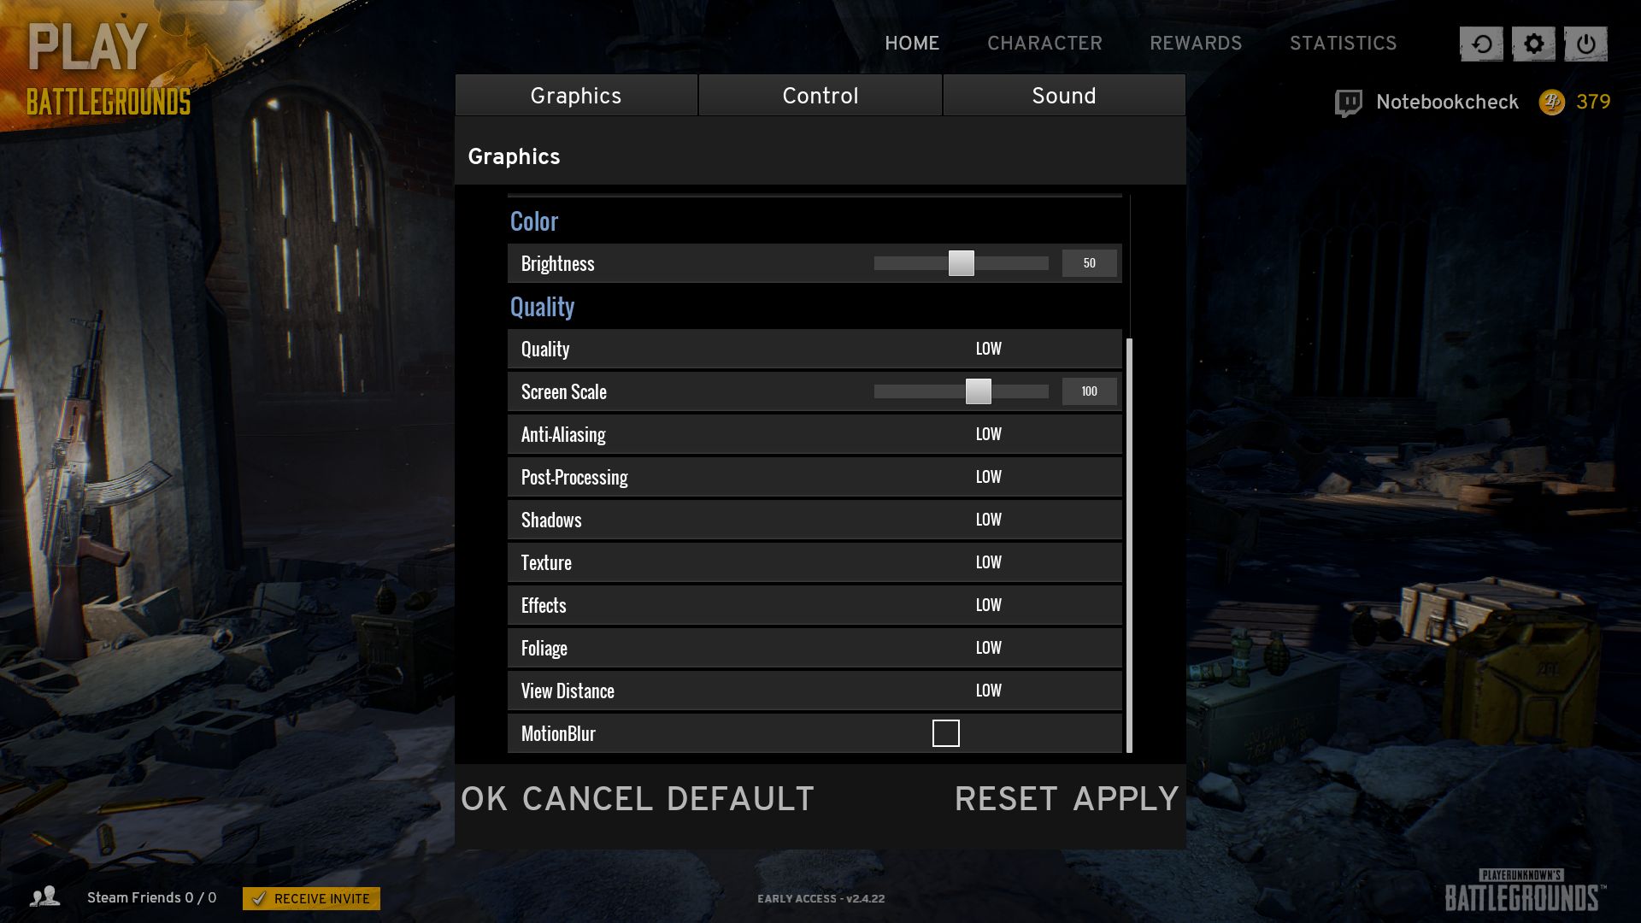Switch to the Control tab
Image resolution: width=1641 pixels, height=923 pixels.
820,95
